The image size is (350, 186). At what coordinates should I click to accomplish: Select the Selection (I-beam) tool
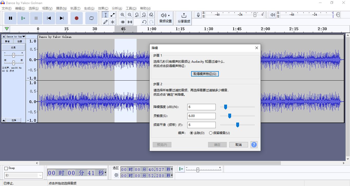tap(105, 15)
